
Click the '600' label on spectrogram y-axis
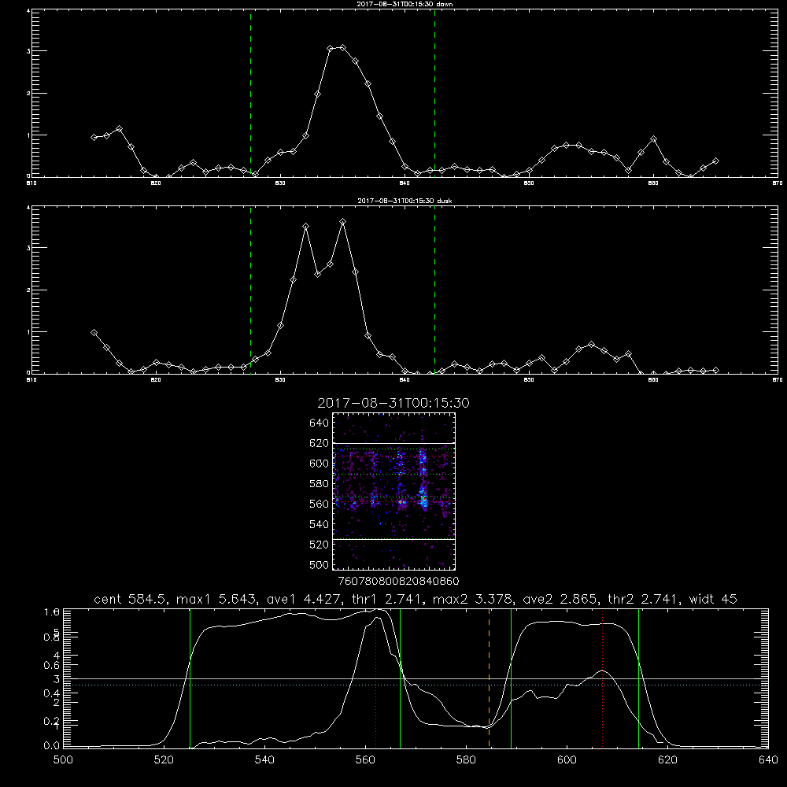pyautogui.click(x=319, y=464)
